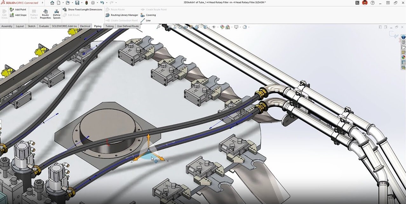This screenshot has height=204, width=406.
Task: Switch to the Tubing tab
Action: point(109,26)
